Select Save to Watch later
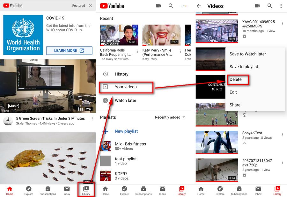The width and height of the screenshot is (287, 197). pos(248,54)
